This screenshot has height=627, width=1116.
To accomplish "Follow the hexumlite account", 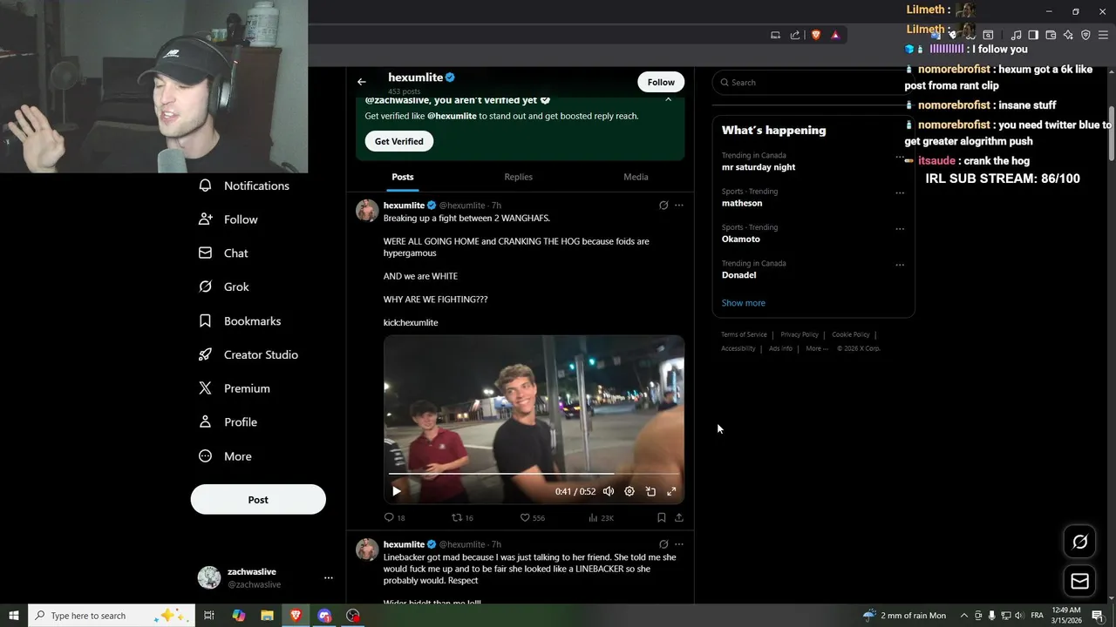I will (661, 82).
